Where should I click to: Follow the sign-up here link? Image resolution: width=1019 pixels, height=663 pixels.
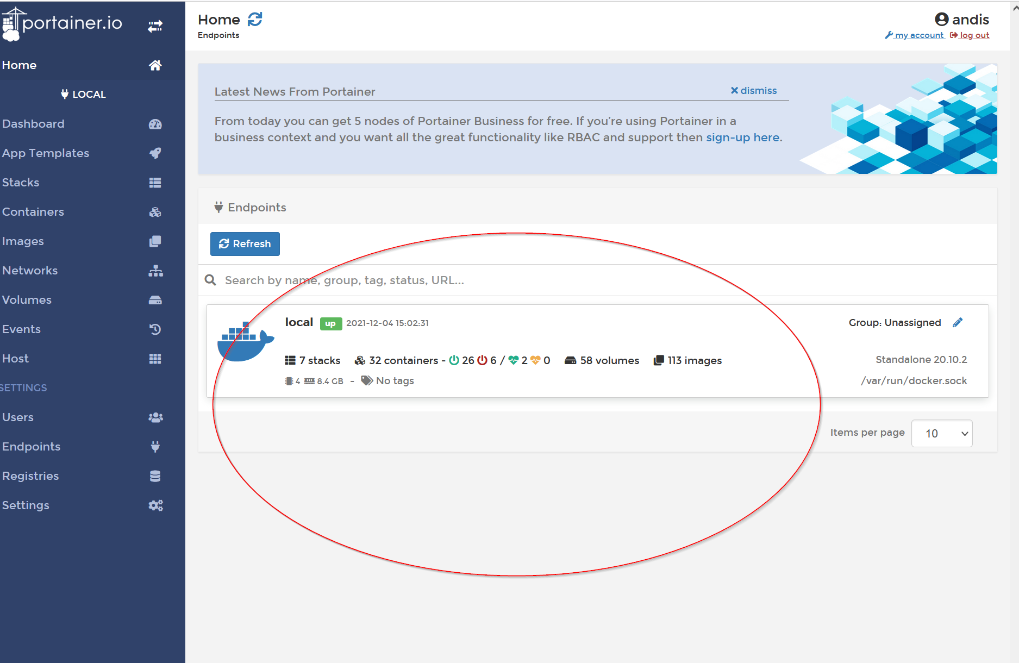[x=743, y=137]
